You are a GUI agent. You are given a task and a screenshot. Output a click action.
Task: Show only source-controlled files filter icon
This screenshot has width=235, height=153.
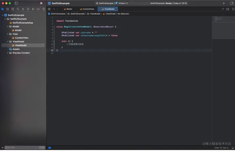click(x=43, y=148)
